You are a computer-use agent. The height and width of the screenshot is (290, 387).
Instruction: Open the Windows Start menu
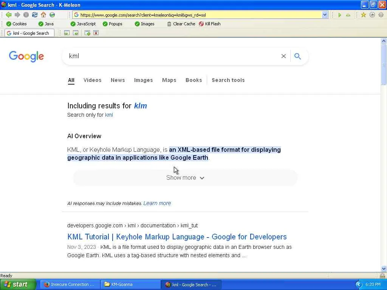pyautogui.click(x=18, y=284)
